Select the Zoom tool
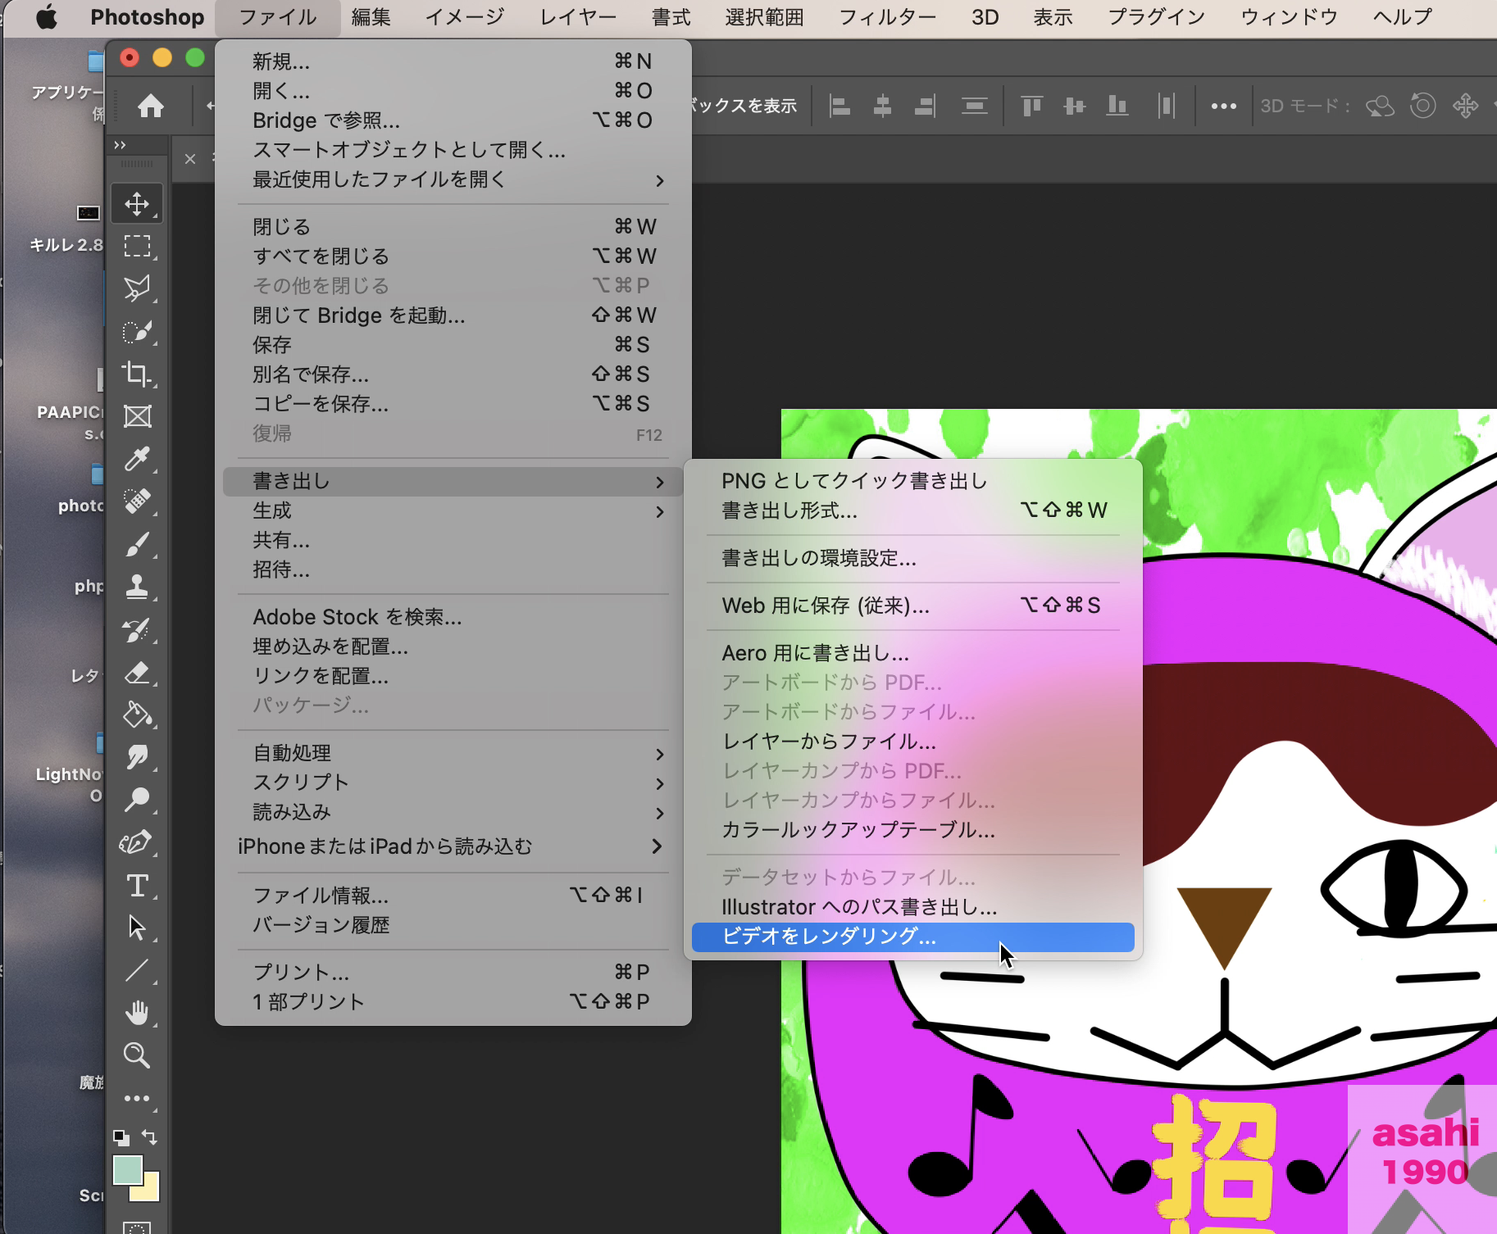1497x1234 pixels. (137, 1055)
